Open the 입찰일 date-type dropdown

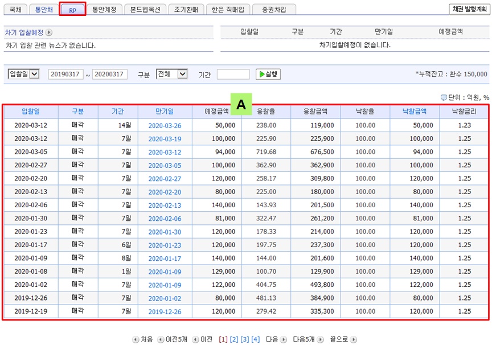click(23, 74)
